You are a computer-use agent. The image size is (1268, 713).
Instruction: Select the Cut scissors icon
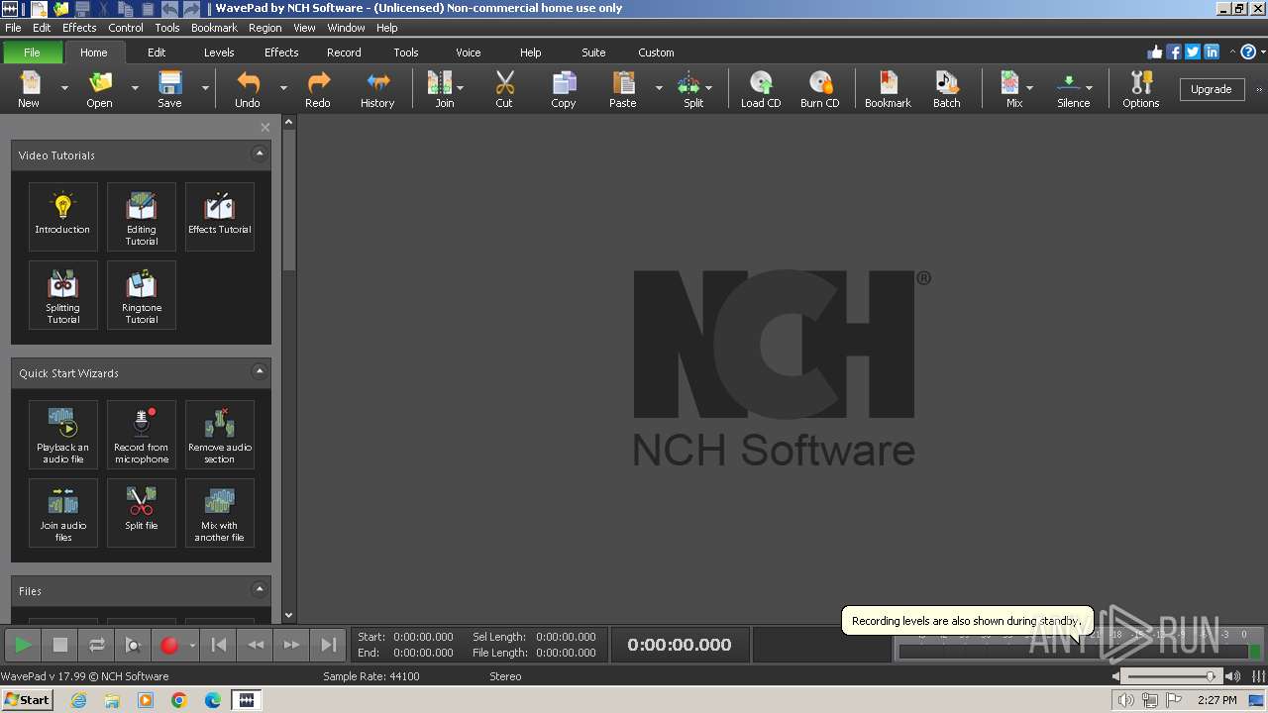(x=504, y=88)
